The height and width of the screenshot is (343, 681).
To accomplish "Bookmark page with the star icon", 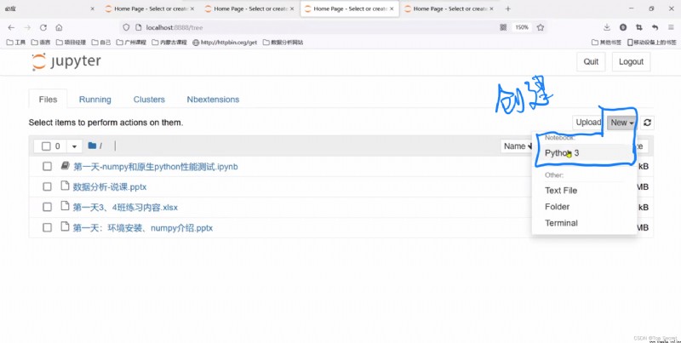I will [x=541, y=27].
